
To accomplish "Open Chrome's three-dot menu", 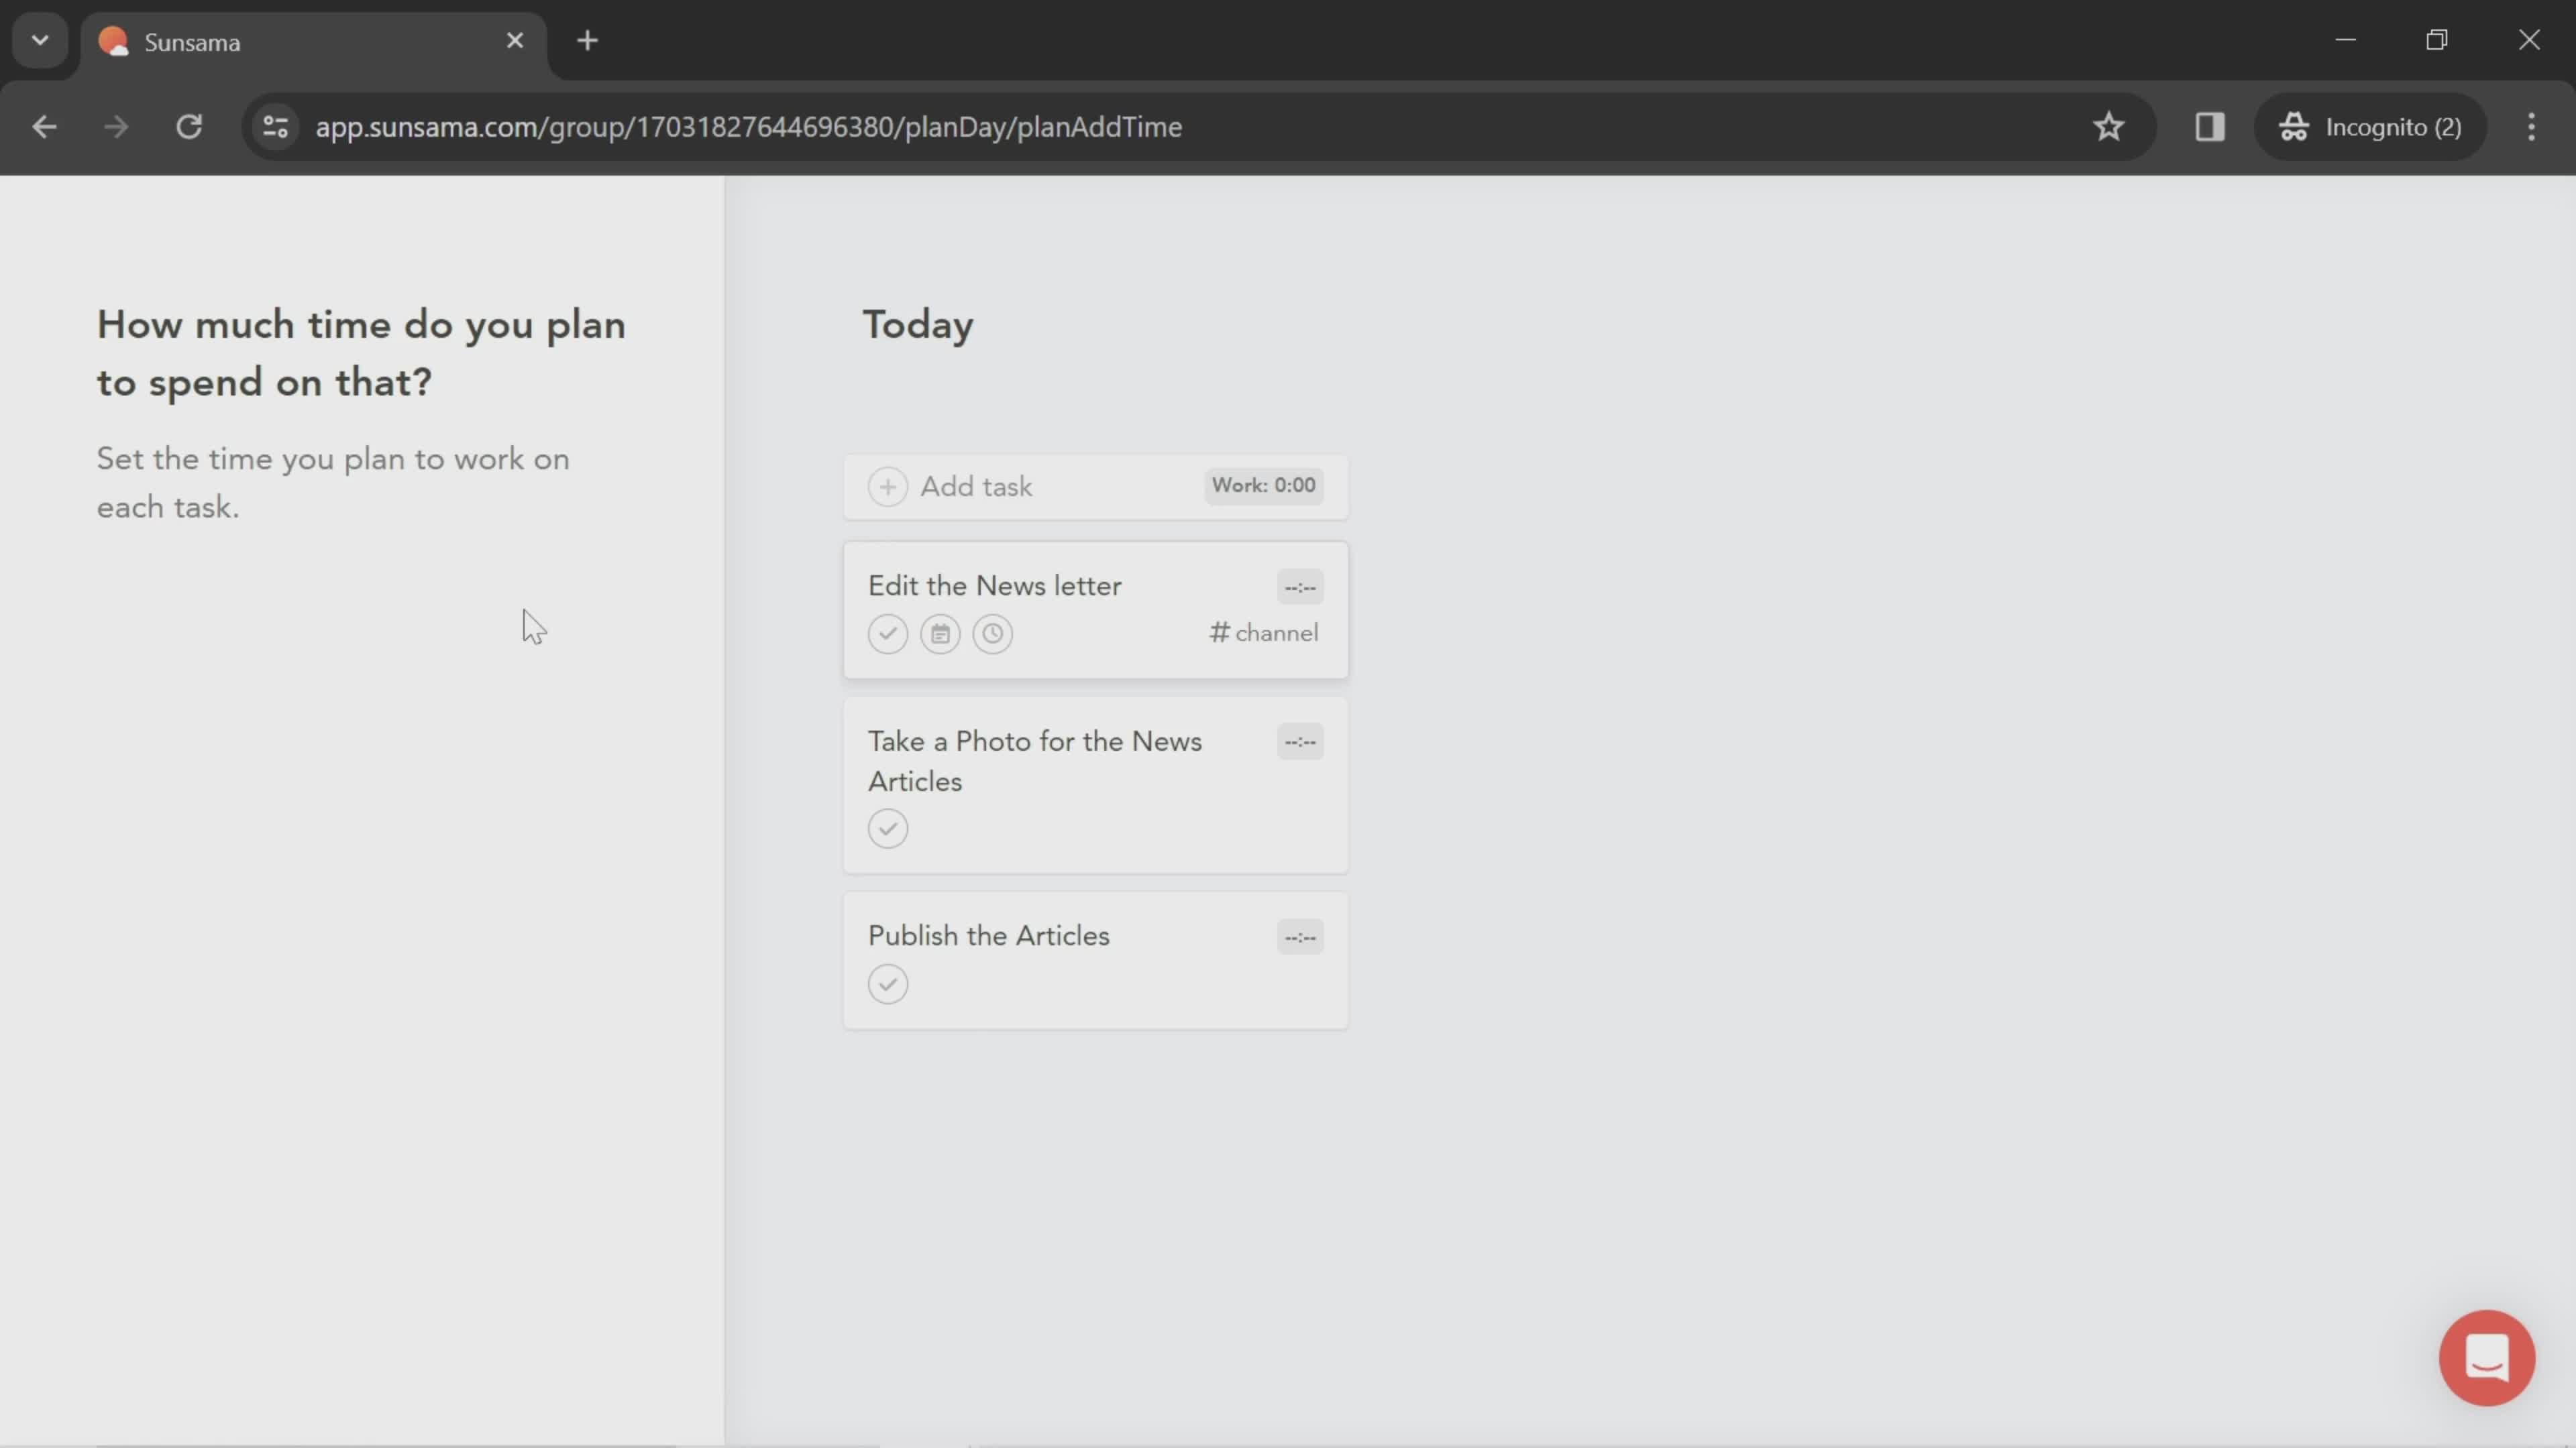I will tap(2531, 127).
